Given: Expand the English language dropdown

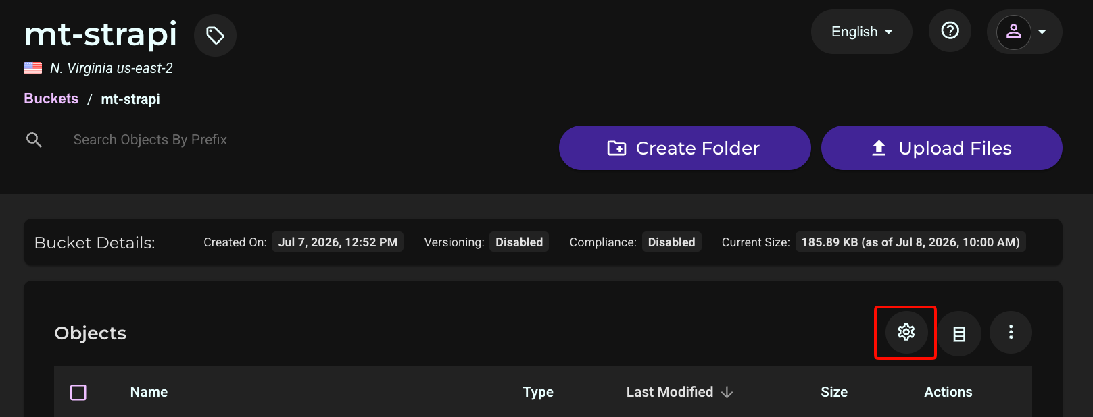Looking at the screenshot, I should tap(861, 32).
